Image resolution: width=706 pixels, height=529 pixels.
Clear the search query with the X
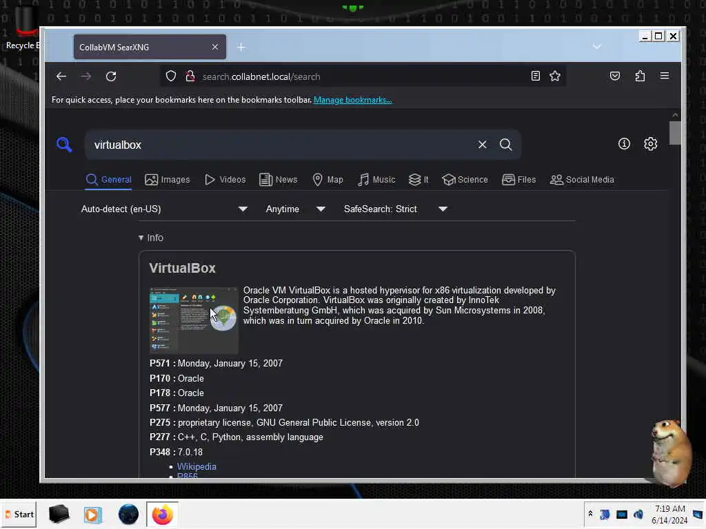(x=482, y=145)
